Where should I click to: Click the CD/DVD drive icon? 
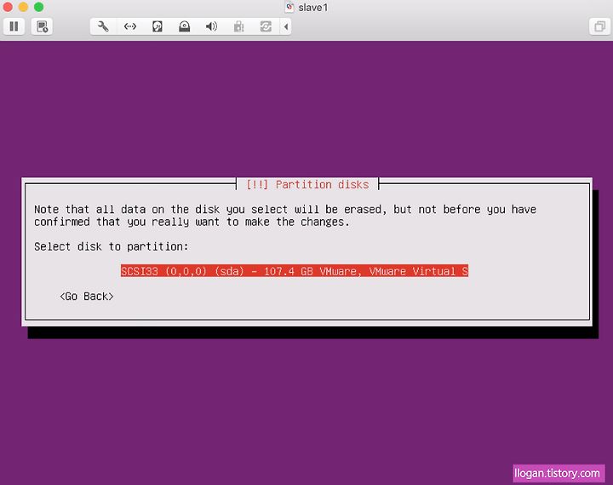point(184,26)
